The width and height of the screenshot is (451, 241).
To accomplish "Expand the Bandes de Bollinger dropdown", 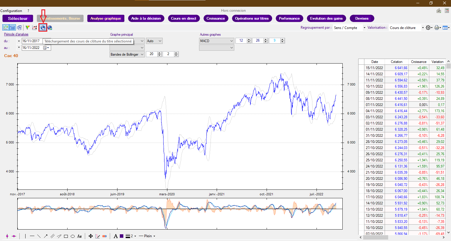I will pos(127,54).
